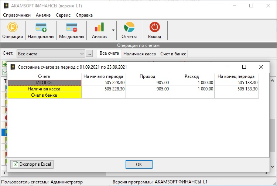This screenshot has width=277, height=186.
Task: Click the Нам должны card icon
Action: click(41, 27)
